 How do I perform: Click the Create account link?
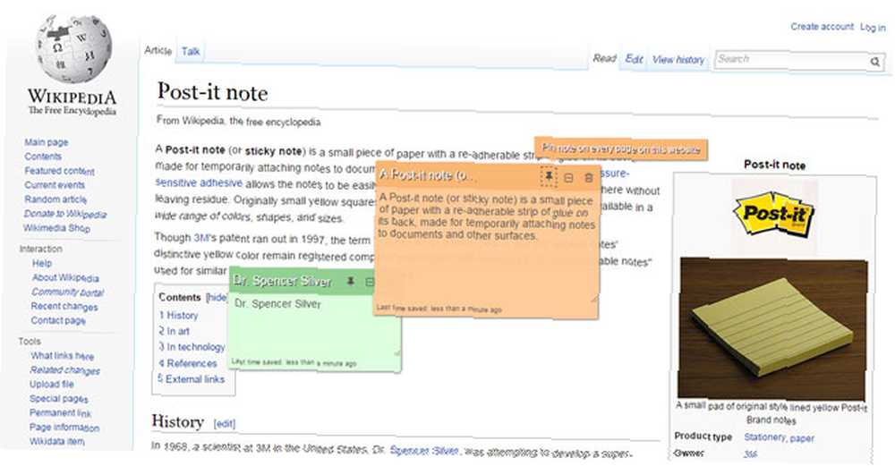coord(822,26)
